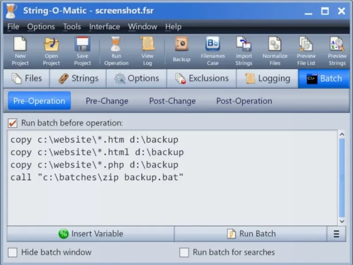Start the Run Operation blender icon
353x265 pixels.
[116, 52]
